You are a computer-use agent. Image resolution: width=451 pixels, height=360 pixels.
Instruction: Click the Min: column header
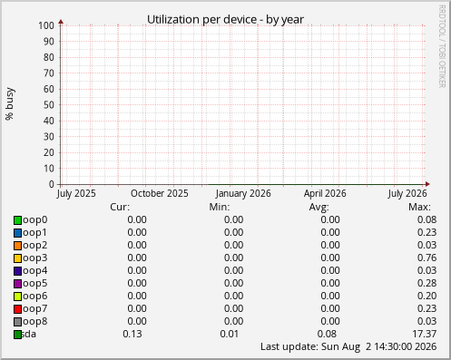[220, 207]
